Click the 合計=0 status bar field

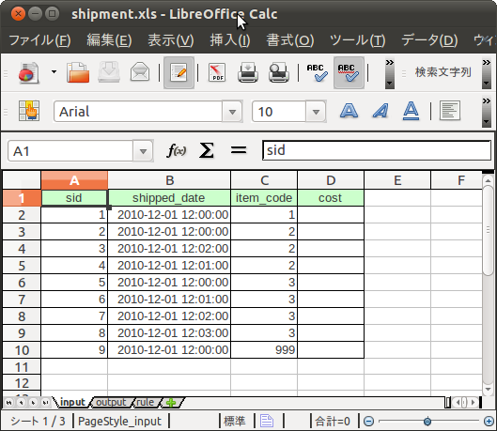coord(333,422)
